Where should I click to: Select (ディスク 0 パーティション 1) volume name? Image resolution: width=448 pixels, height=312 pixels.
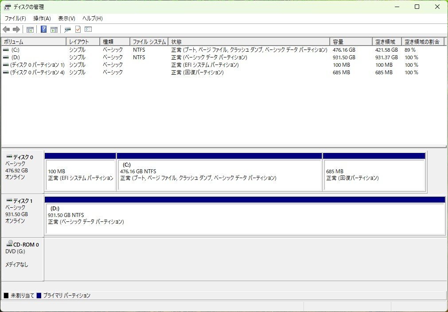click(37, 65)
